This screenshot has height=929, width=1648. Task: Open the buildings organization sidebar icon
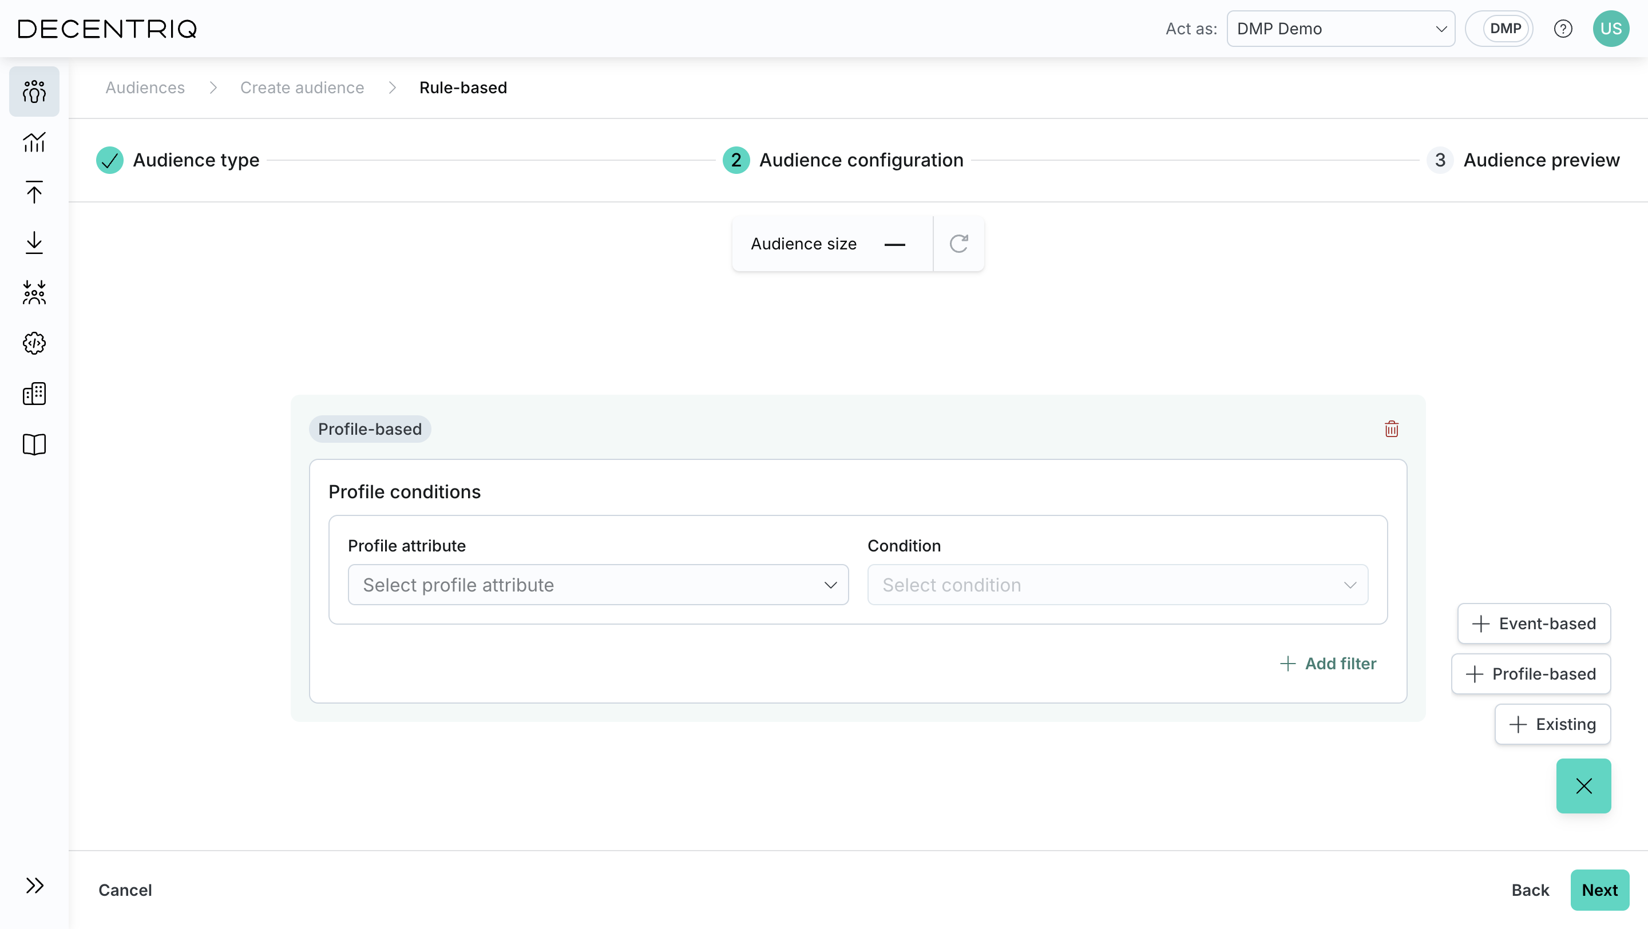(34, 394)
